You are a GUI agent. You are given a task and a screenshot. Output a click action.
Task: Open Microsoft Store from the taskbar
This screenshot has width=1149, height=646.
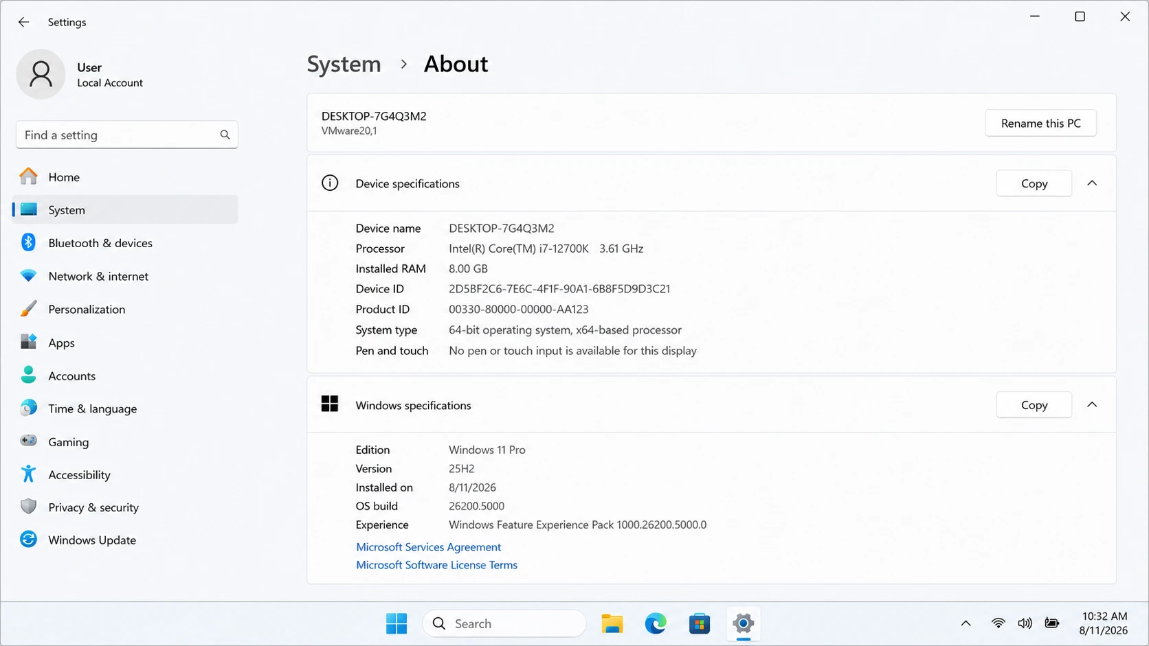tap(700, 623)
